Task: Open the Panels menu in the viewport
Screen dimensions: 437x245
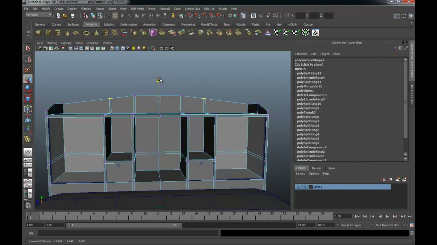Action: (107, 43)
